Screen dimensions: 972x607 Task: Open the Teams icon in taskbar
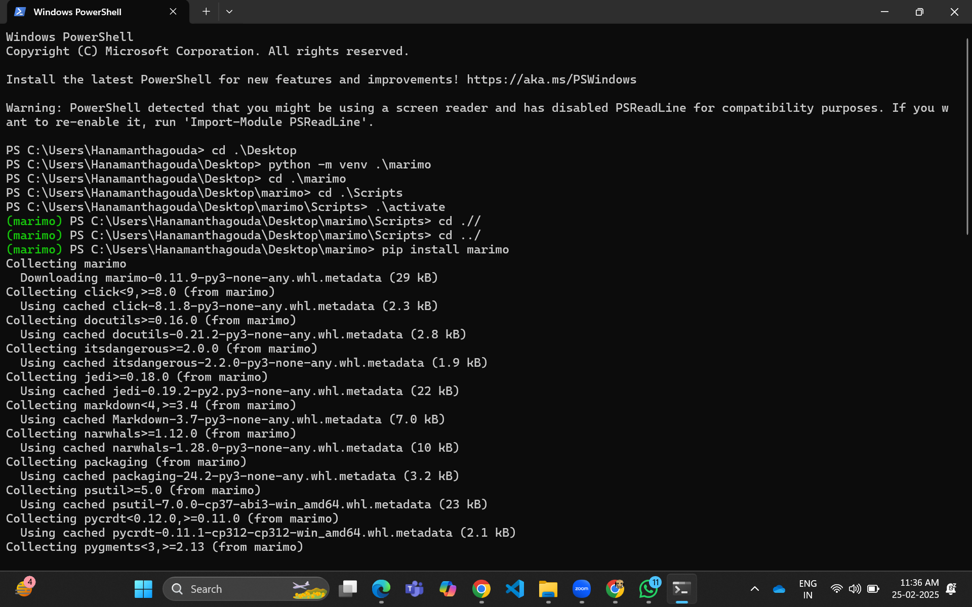point(414,589)
